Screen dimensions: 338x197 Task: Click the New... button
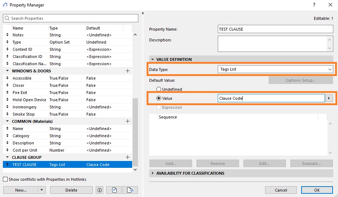tap(21, 190)
